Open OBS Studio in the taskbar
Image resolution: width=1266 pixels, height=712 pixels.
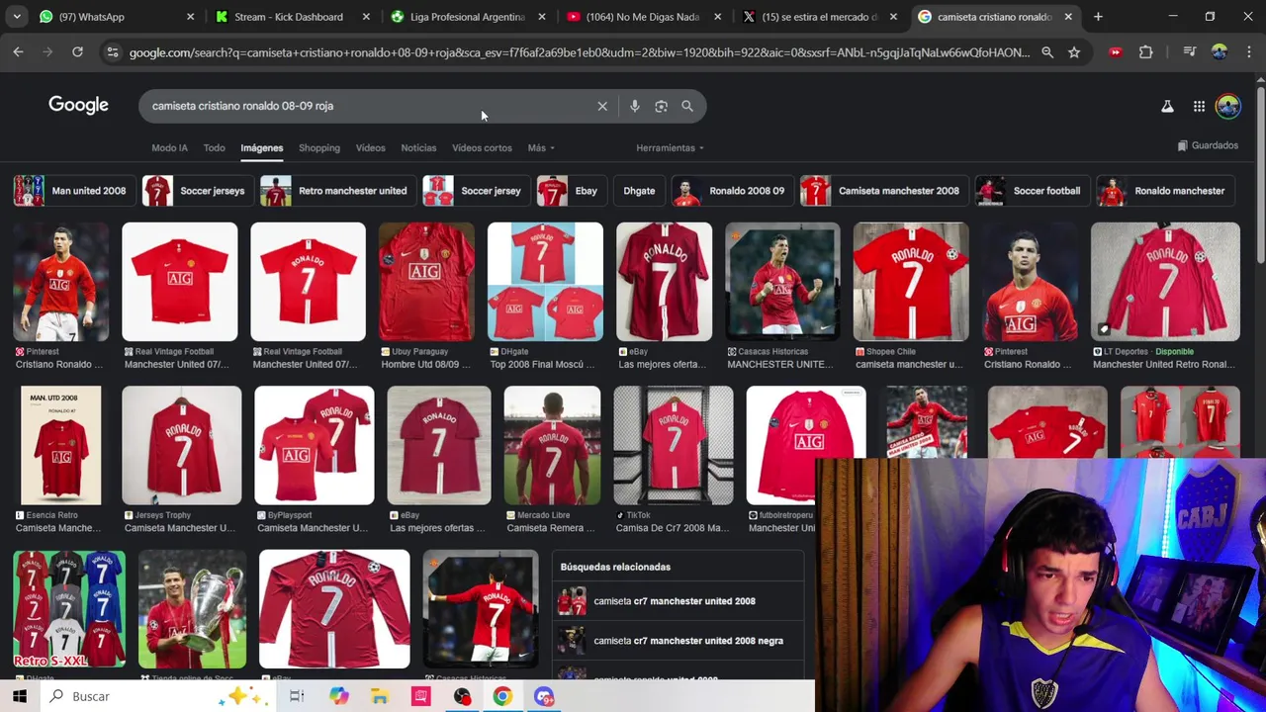click(462, 696)
